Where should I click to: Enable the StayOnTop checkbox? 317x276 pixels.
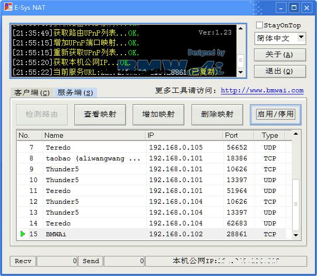click(259, 25)
